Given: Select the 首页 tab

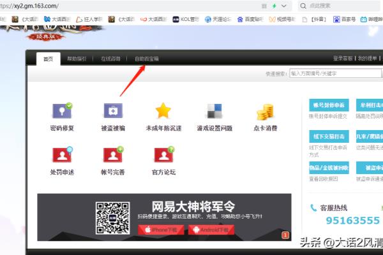Looking at the screenshot, I should tap(49, 59).
